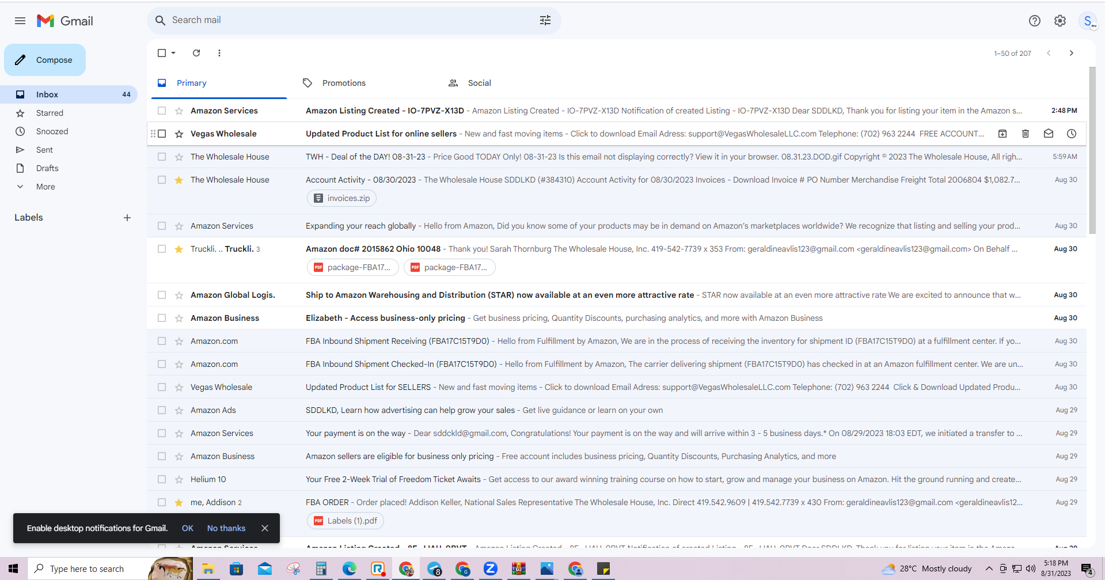Open File Explorer from the taskbar

pyautogui.click(x=208, y=569)
